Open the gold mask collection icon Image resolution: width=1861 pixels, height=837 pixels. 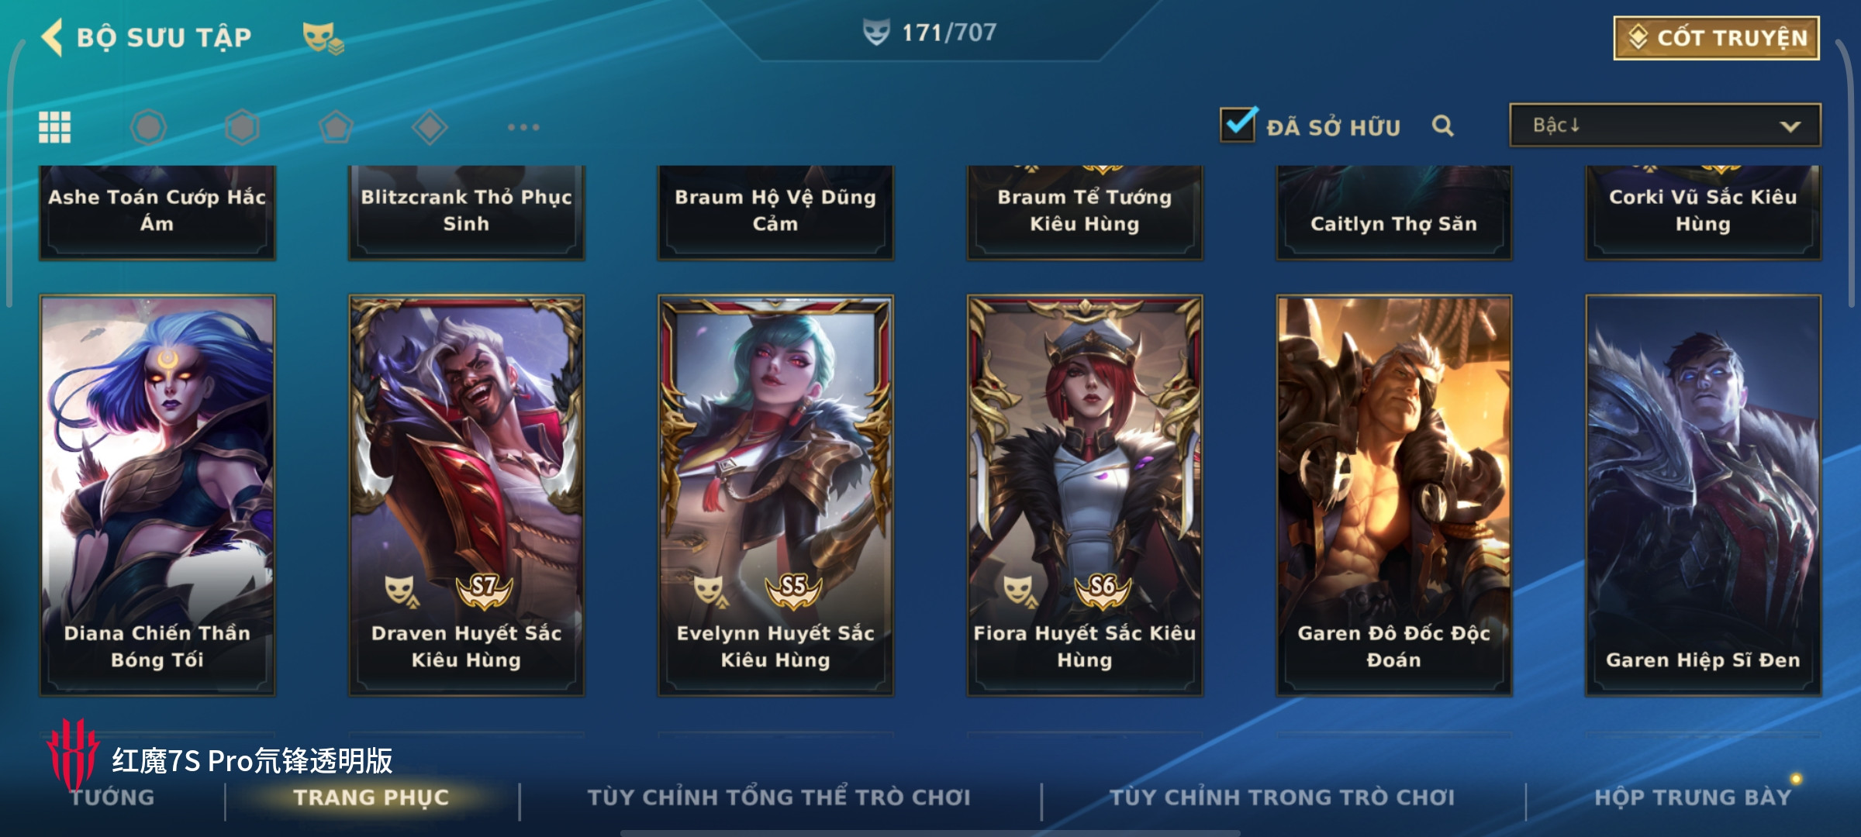(323, 38)
